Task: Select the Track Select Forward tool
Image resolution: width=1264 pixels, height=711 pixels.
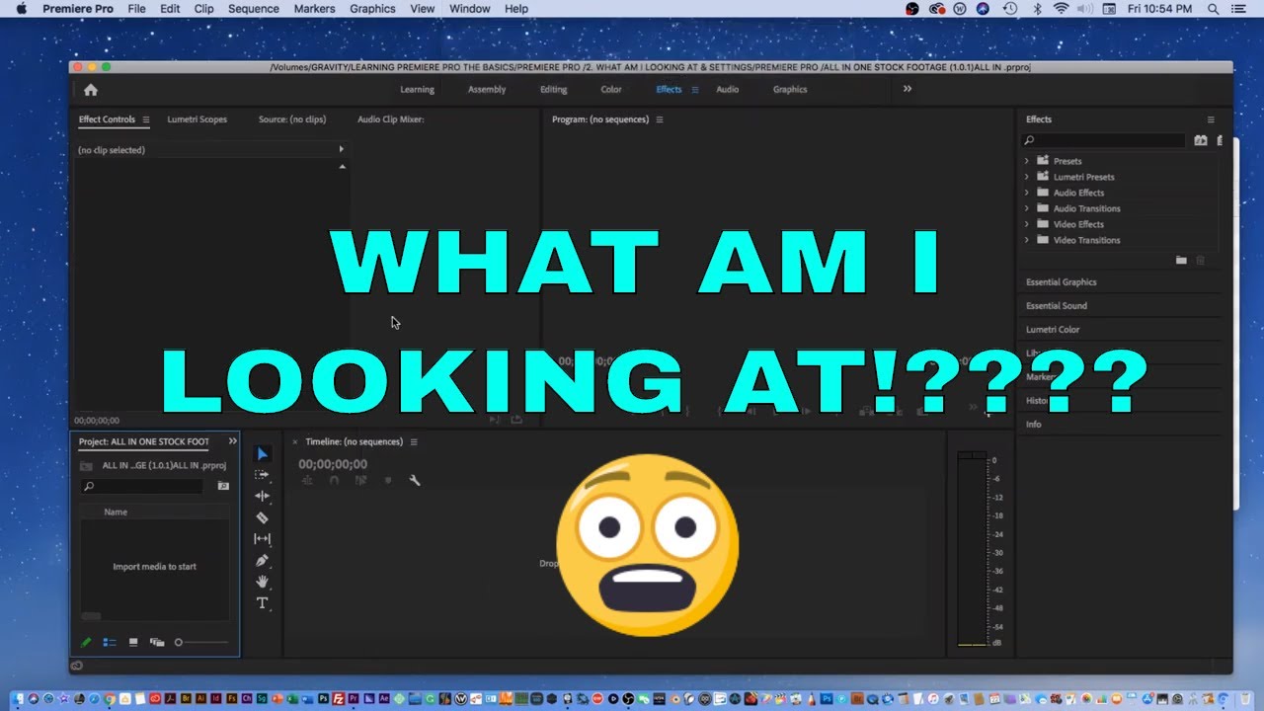Action: coord(262,475)
